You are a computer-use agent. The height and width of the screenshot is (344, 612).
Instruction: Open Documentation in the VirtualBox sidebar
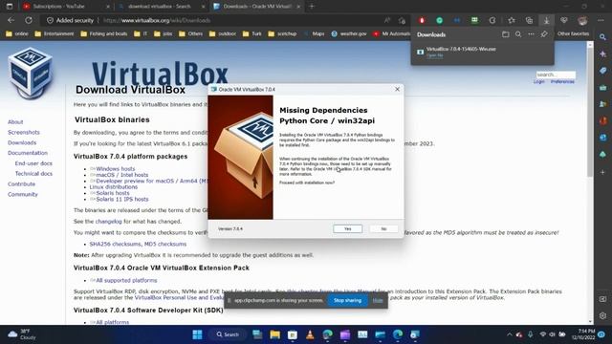point(28,153)
